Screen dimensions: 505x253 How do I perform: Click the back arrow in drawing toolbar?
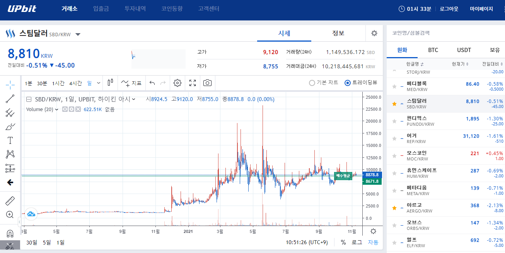click(10, 182)
